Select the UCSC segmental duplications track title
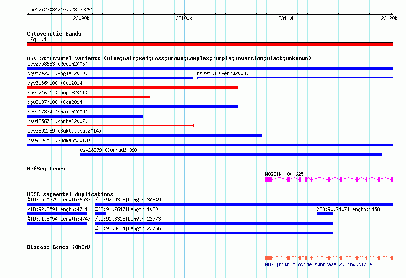Image resolution: width=406 pixels, height=278 pixels. tap(70, 194)
